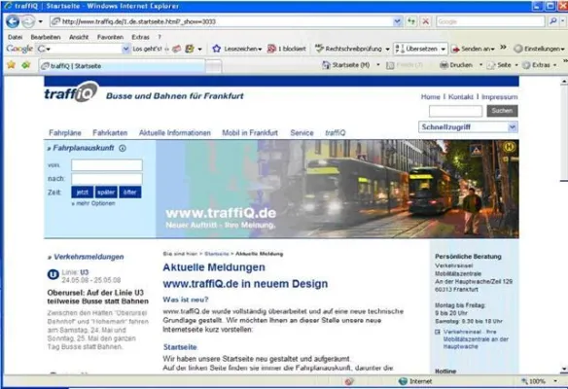Screen dimensions: 568x389
Task: Open Aktuelle Informationen navigation item
Action: 175,133
